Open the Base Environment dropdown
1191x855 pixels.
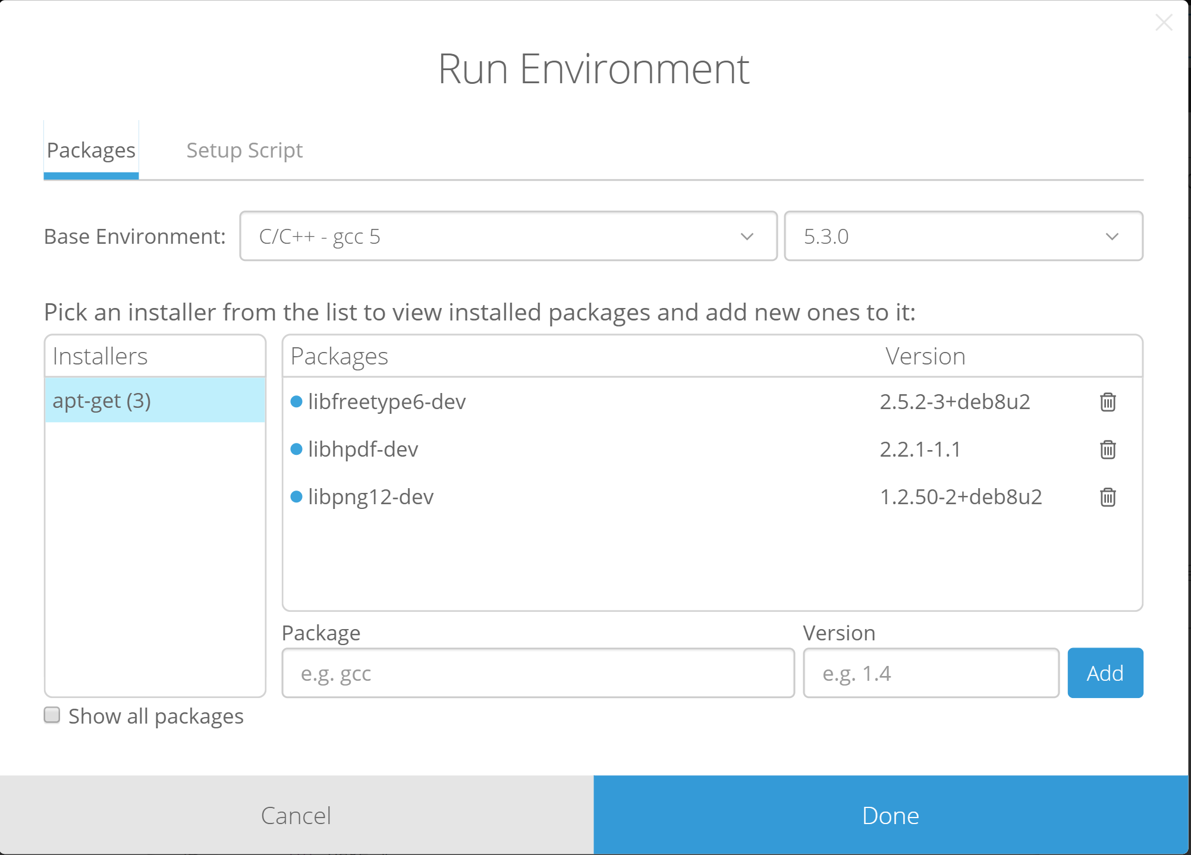(508, 236)
